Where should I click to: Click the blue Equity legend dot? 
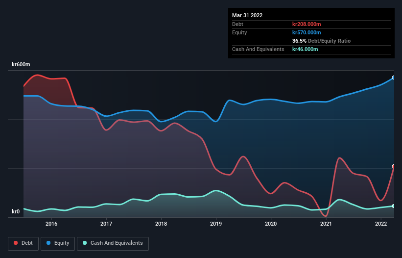48,243
